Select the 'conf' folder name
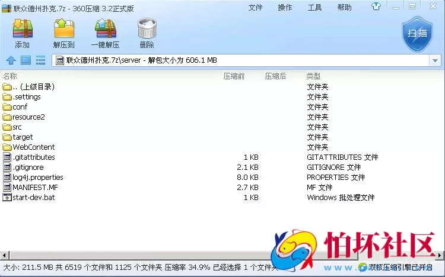The width and height of the screenshot is (445, 277). pos(20,107)
